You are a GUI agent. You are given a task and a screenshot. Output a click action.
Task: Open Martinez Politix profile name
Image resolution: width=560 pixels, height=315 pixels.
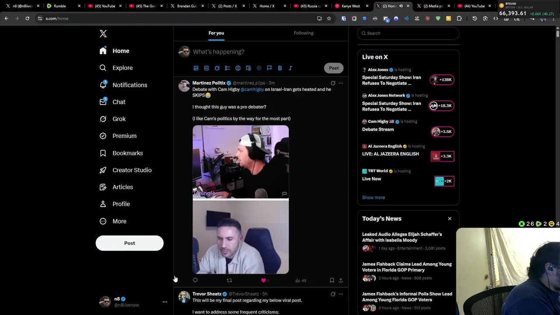tap(209, 83)
